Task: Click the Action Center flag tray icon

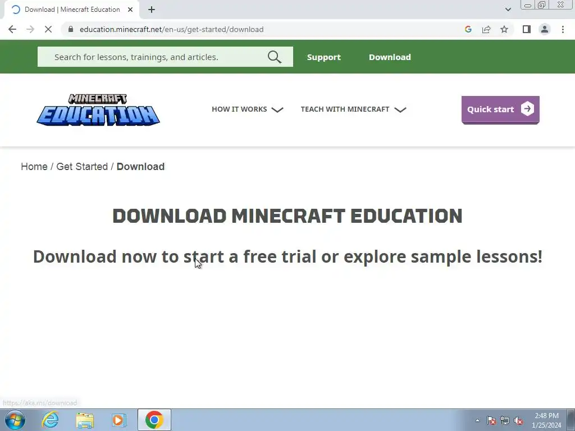Action: click(x=491, y=420)
